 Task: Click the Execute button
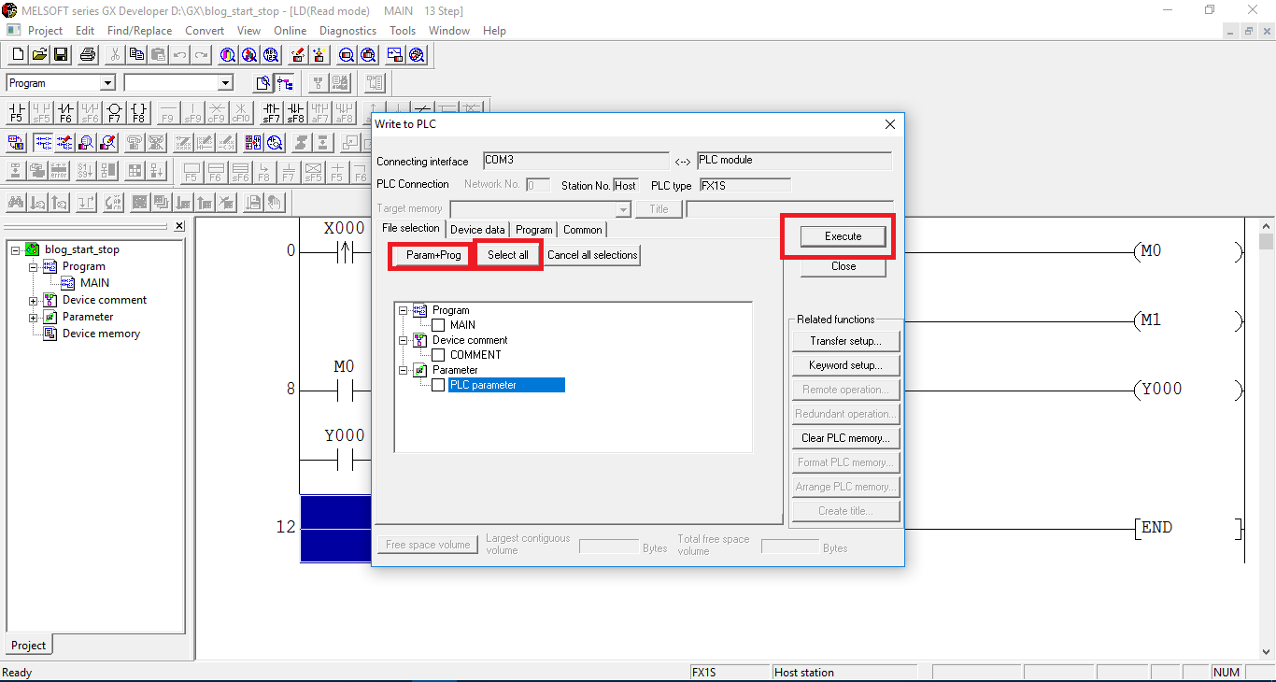[842, 236]
